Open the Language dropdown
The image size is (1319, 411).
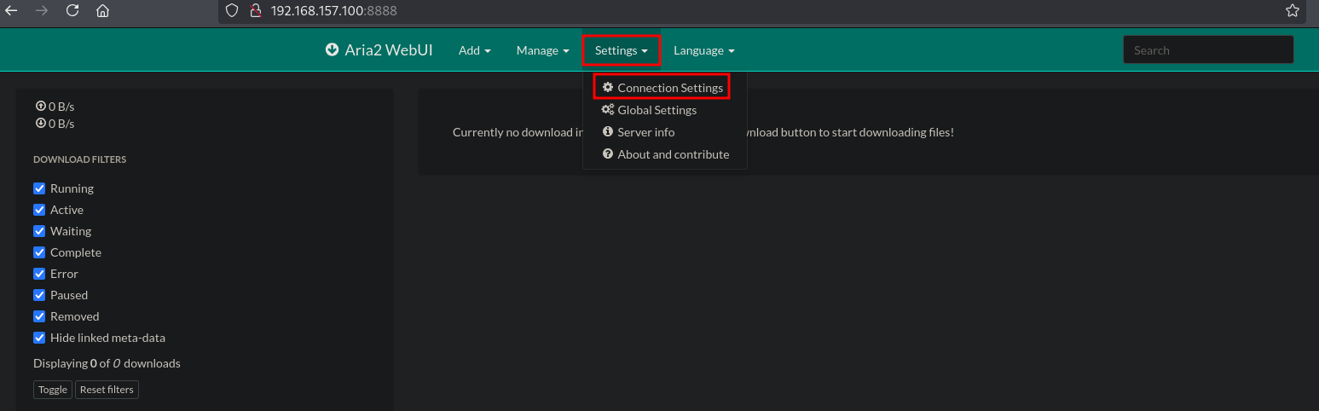pyautogui.click(x=703, y=50)
